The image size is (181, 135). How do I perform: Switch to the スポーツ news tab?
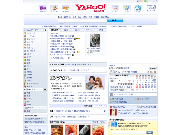89,30
